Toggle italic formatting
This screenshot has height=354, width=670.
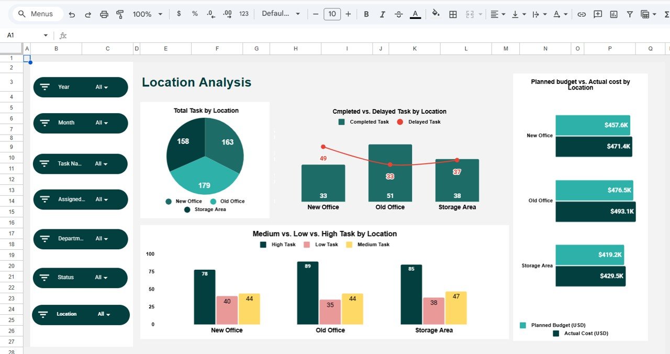pyautogui.click(x=382, y=14)
